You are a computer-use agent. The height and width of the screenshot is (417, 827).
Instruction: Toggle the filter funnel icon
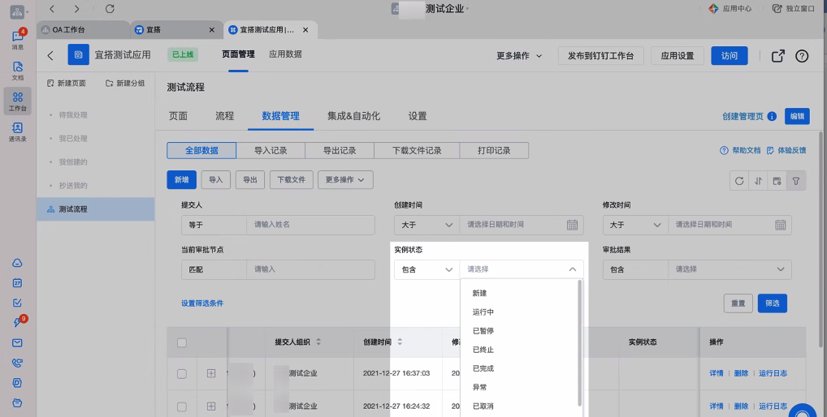click(x=796, y=181)
